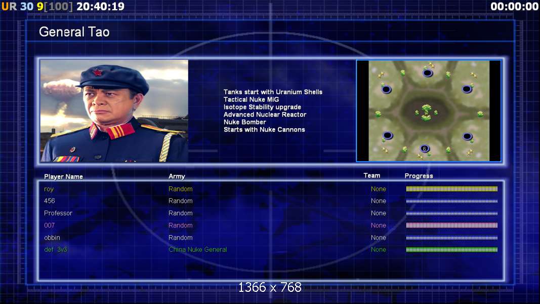
Task: Select player name 456
Action: tap(49, 201)
